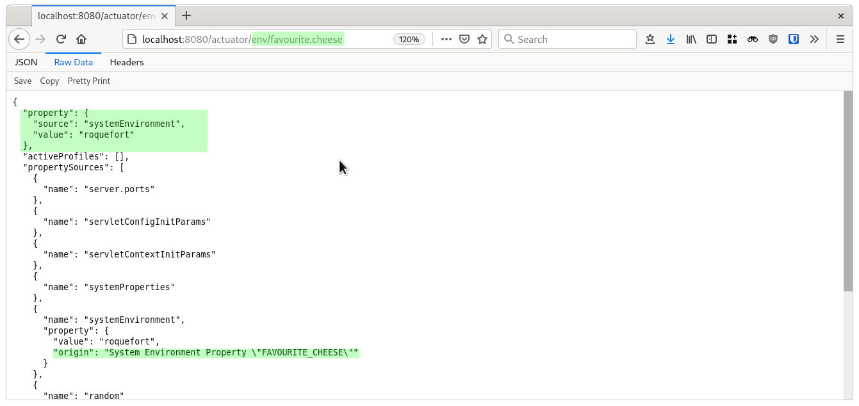This screenshot has height=406, width=859.
Task: Reload the actuator env page
Action: (x=61, y=39)
